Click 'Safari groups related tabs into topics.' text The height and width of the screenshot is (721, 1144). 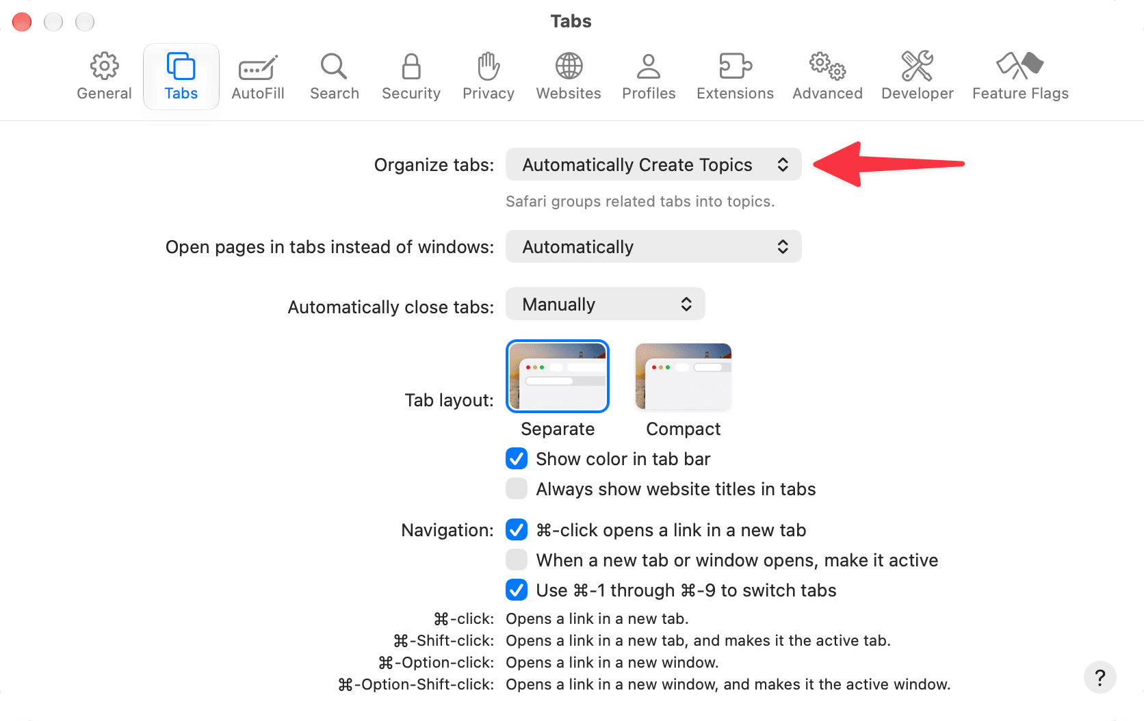pos(640,202)
